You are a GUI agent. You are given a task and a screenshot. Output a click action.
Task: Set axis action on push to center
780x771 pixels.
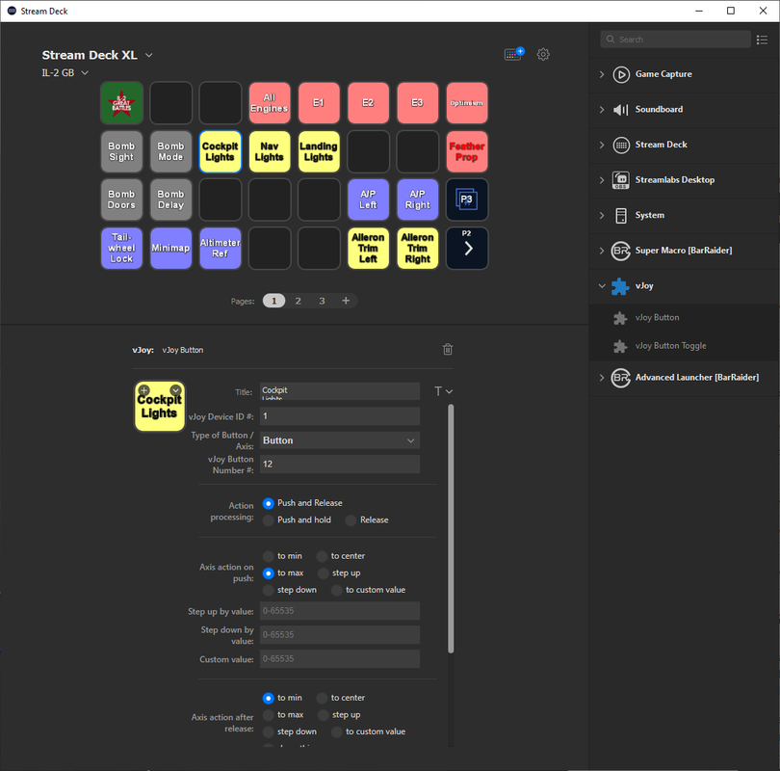coord(322,556)
